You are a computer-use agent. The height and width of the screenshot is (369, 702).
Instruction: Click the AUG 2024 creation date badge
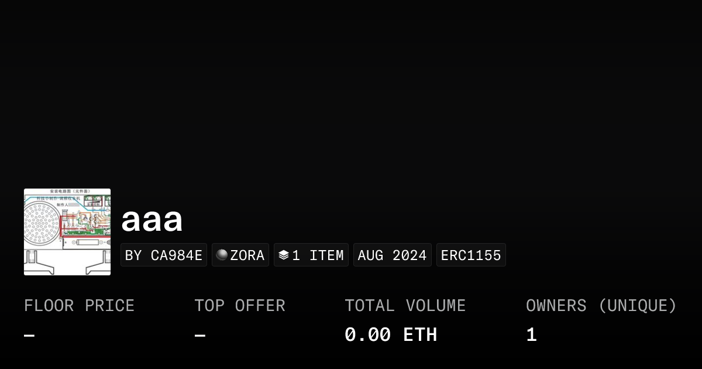[392, 255]
